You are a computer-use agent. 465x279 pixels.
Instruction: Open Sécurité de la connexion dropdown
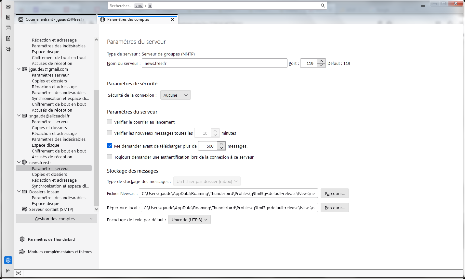(x=176, y=95)
